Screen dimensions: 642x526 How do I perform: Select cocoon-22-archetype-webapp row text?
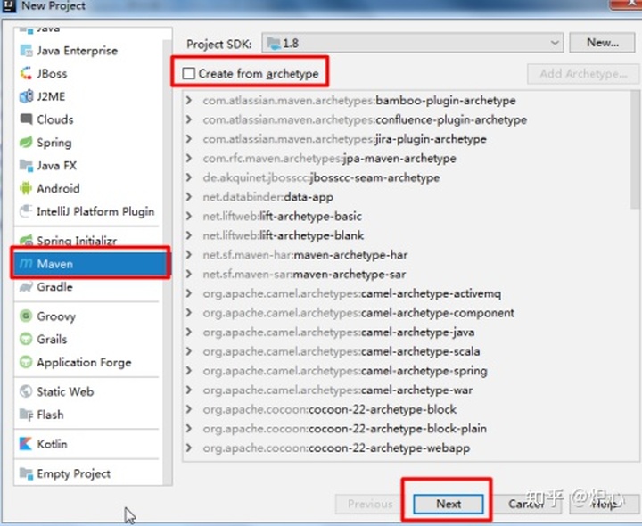(x=336, y=448)
